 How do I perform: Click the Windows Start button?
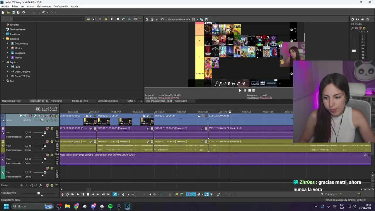(6, 206)
